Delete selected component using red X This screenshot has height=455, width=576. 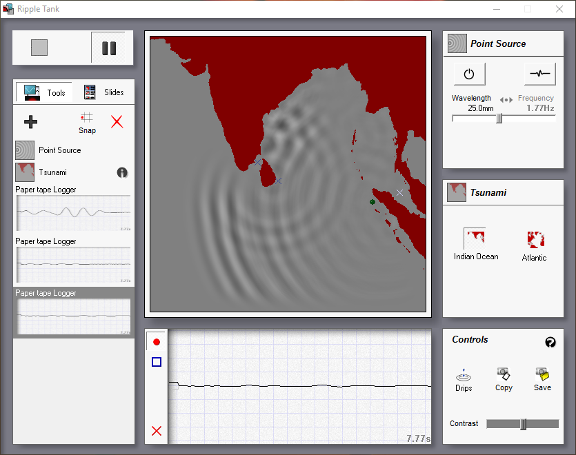coord(117,121)
